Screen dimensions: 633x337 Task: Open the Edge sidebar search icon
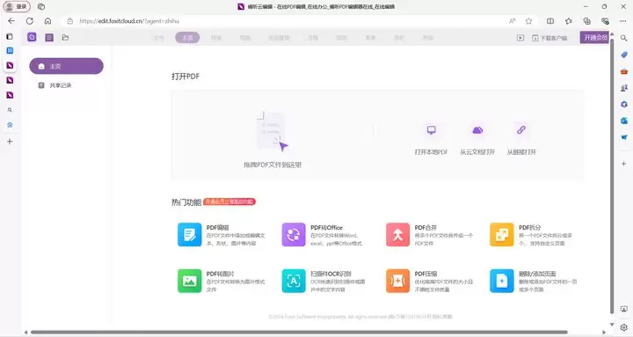coord(623,38)
